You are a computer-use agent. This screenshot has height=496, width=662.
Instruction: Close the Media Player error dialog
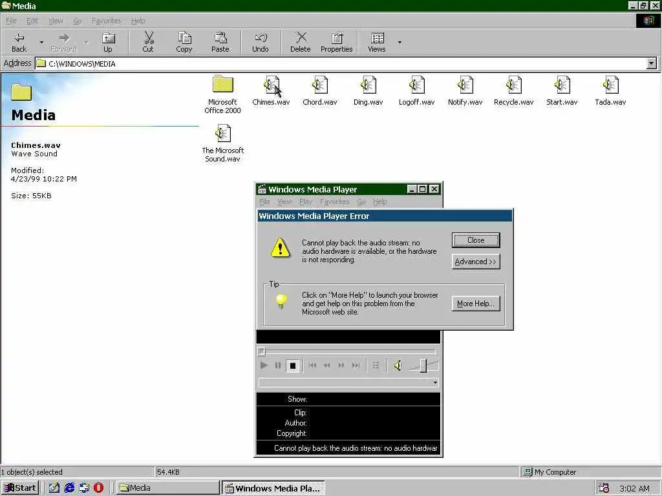(x=476, y=240)
